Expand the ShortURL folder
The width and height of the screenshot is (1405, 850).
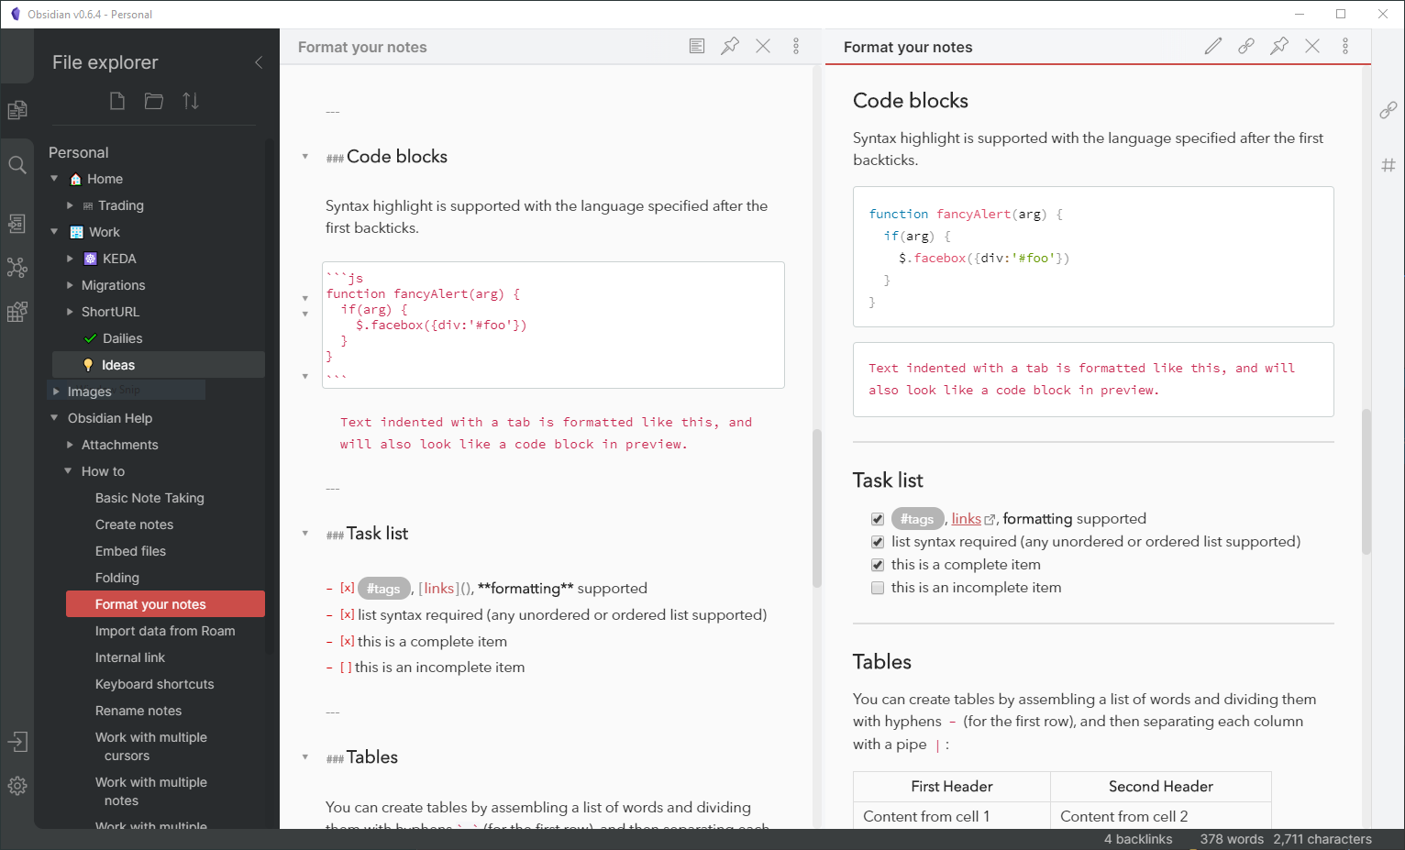[x=70, y=312]
